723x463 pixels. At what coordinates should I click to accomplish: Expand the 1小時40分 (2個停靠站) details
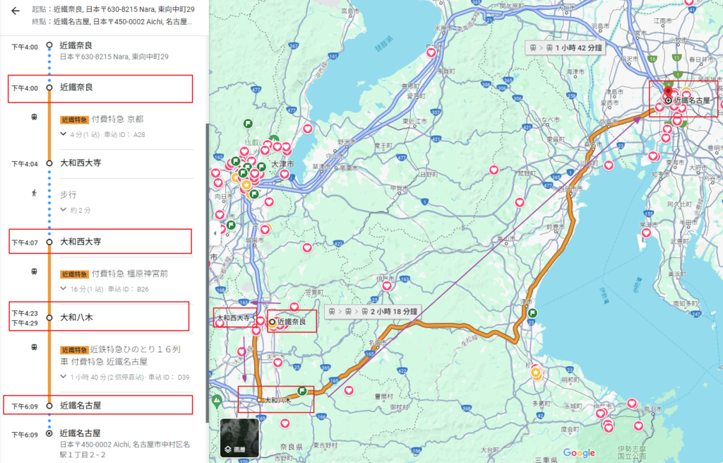coord(63,377)
